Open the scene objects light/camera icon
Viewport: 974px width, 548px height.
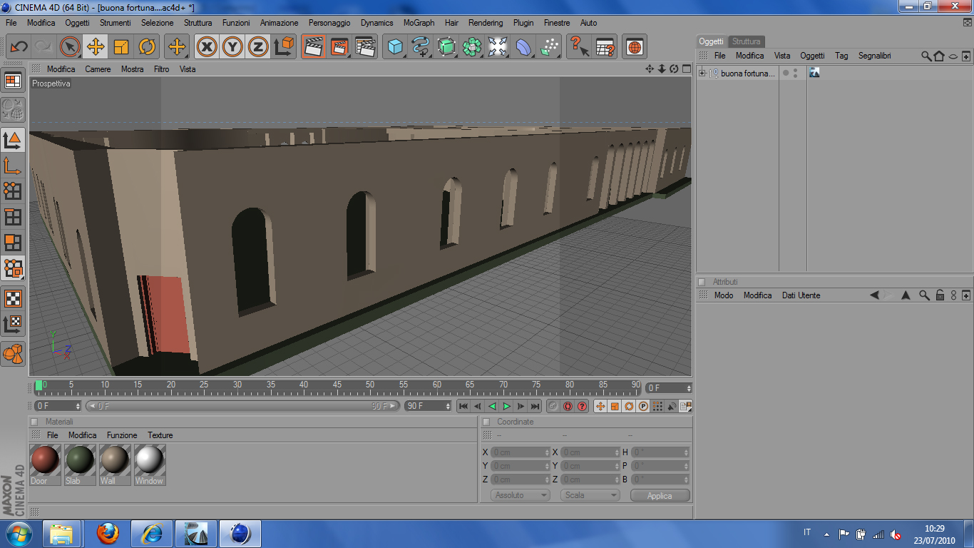[498, 47]
